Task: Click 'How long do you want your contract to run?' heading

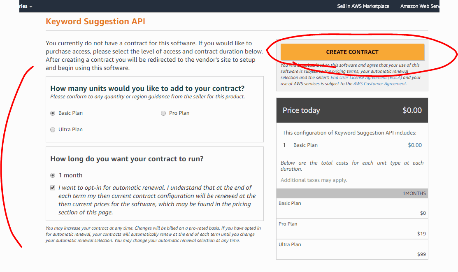Action: (127, 159)
